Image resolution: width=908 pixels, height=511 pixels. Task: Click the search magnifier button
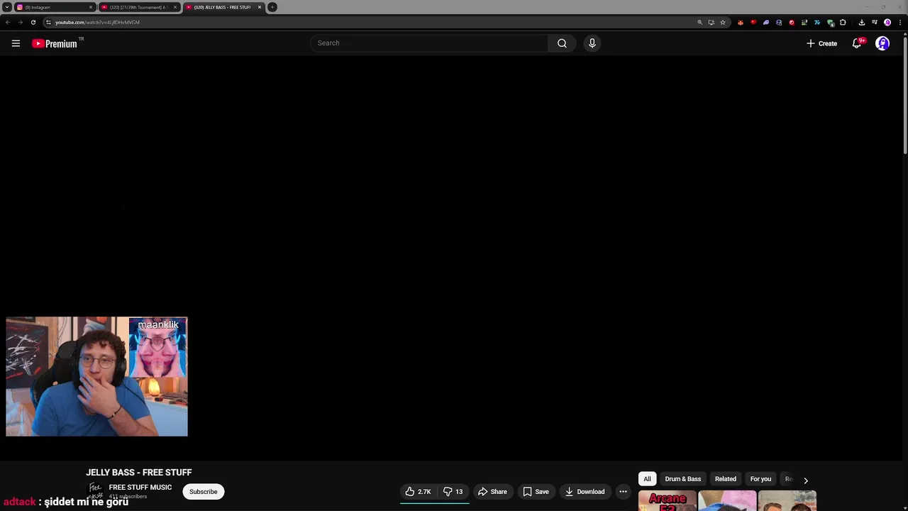pyautogui.click(x=562, y=43)
